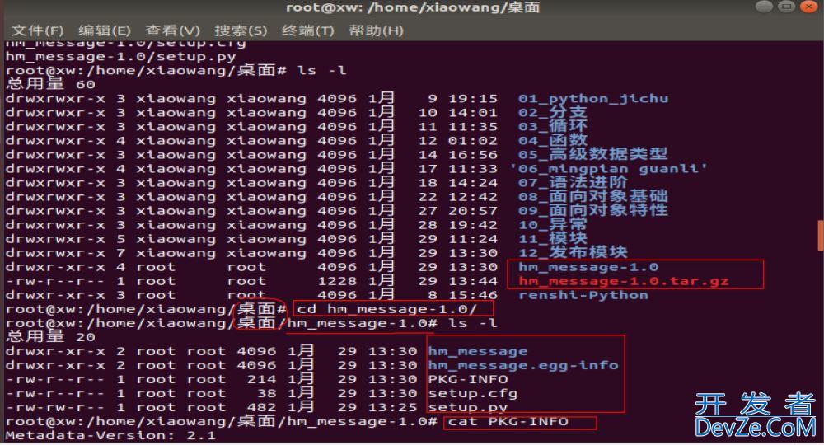The height and width of the screenshot is (445, 824).
Task: Open the 搜索(S) menu
Action: (241, 30)
